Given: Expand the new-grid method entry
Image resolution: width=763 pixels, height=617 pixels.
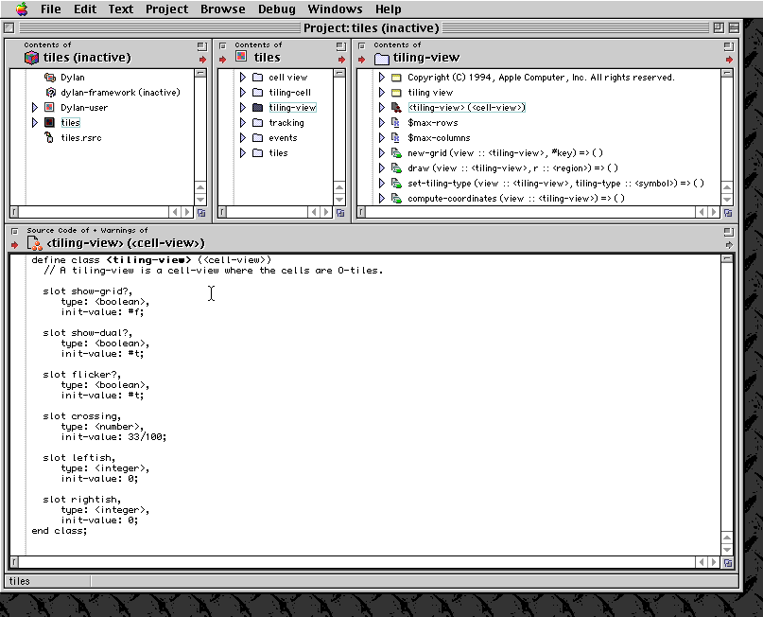Looking at the screenshot, I should (x=382, y=152).
